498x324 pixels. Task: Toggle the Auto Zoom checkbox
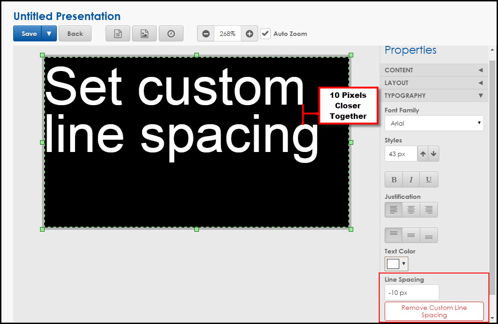point(265,33)
